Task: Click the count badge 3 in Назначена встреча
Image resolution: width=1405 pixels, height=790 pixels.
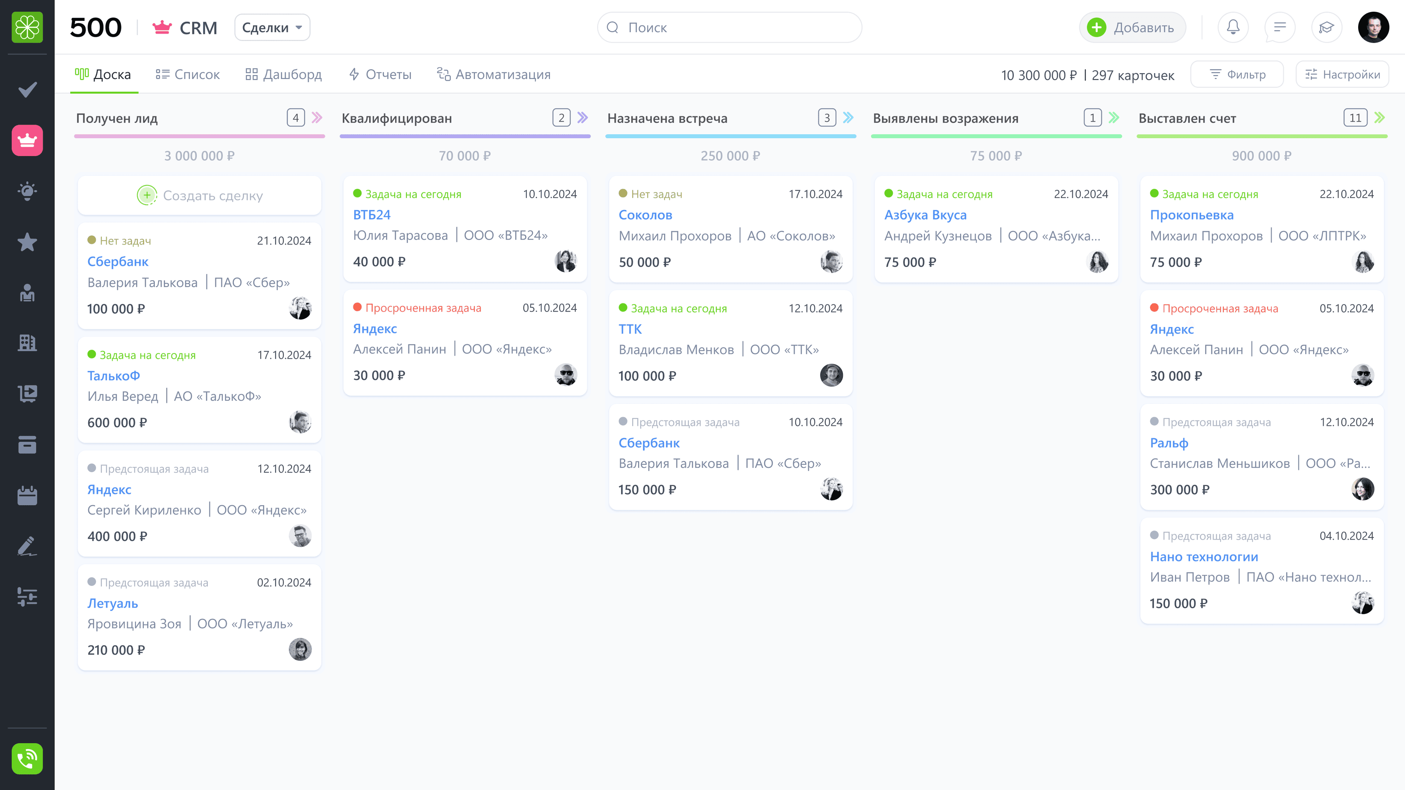Action: pyautogui.click(x=827, y=118)
